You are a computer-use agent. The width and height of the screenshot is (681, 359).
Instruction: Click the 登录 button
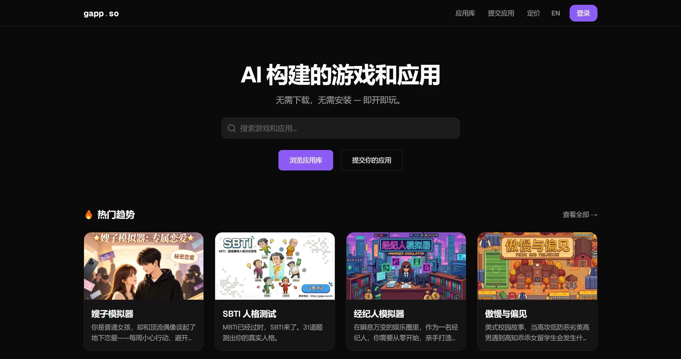click(583, 13)
